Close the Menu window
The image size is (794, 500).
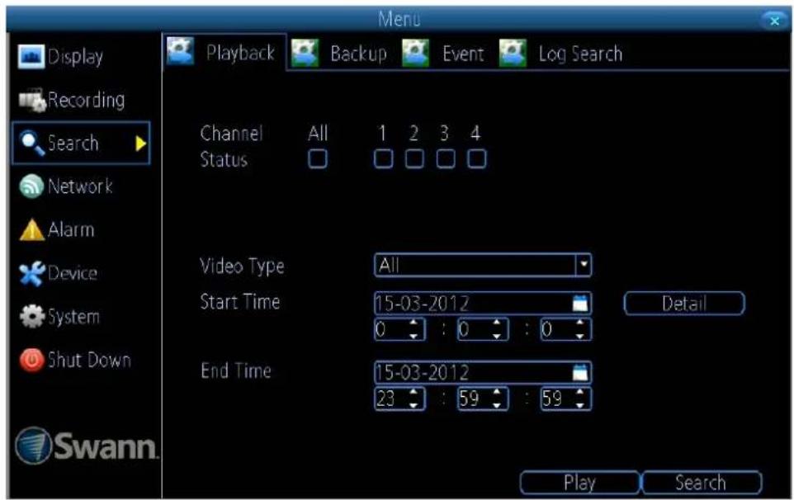pyautogui.click(x=774, y=21)
